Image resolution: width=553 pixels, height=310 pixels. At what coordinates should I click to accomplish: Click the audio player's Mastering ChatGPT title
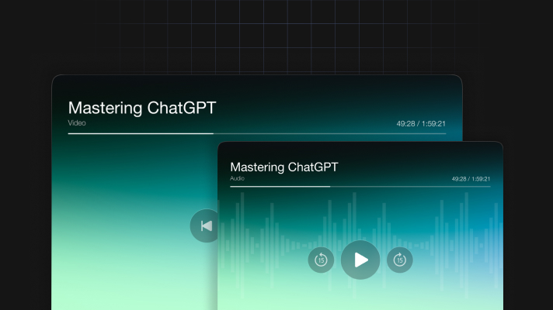[x=284, y=167]
